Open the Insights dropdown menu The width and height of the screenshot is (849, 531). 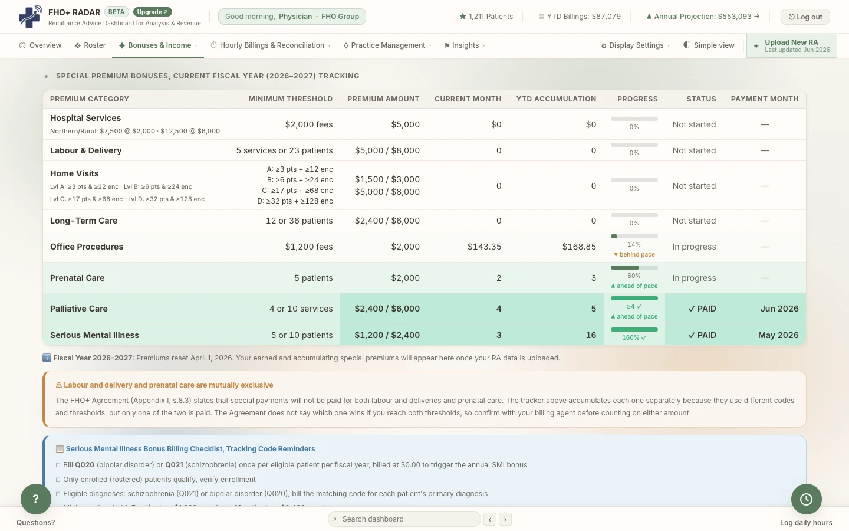click(465, 45)
